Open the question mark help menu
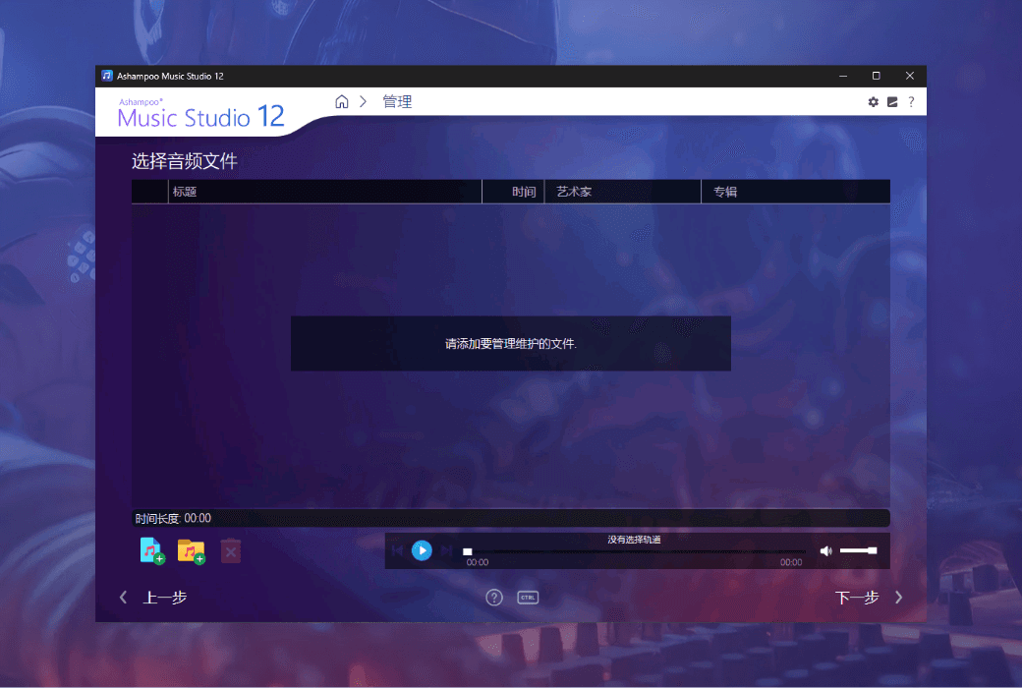Screen dimensions: 1022x688 911,102
